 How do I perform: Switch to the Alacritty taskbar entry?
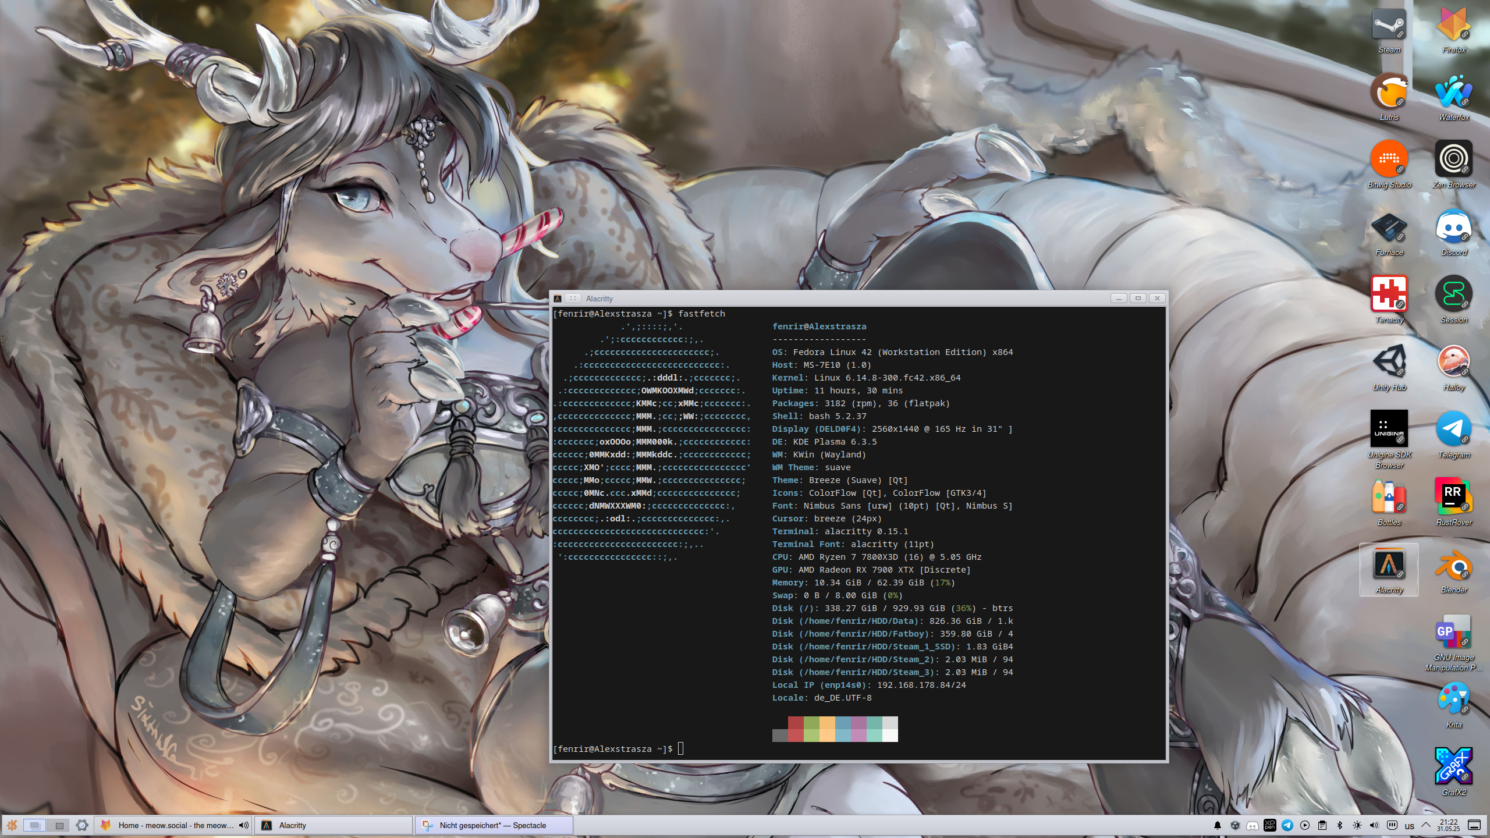click(x=334, y=825)
